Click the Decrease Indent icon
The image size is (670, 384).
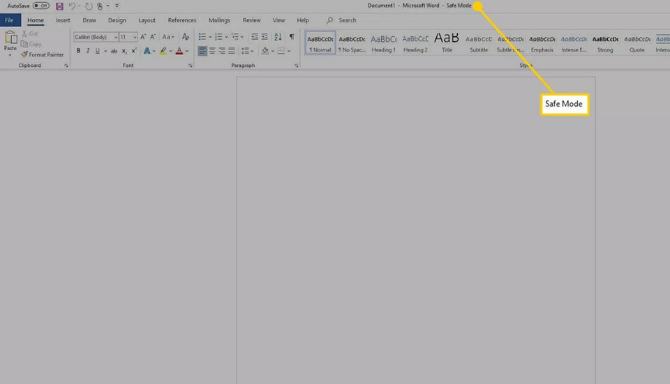point(255,37)
